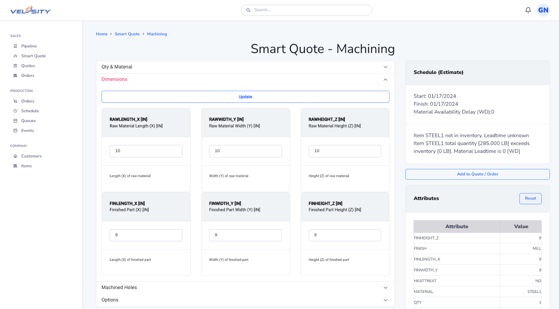This screenshot has width=559, height=309.
Task: Click the Finish: 01/17/2024 text
Action: coord(436,104)
